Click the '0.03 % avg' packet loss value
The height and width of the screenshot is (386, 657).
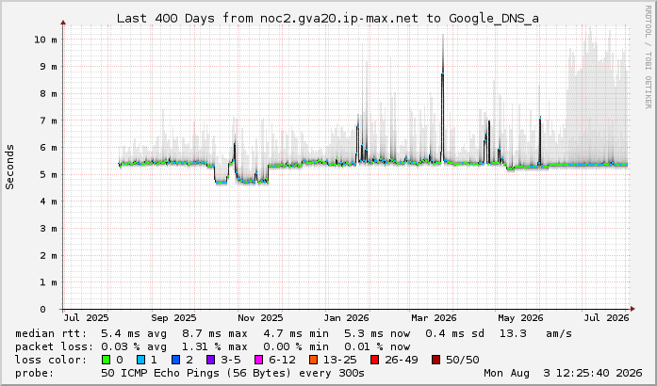tap(134, 346)
